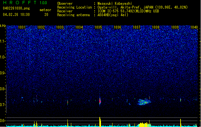Click time marker 1039

(175, 27)
